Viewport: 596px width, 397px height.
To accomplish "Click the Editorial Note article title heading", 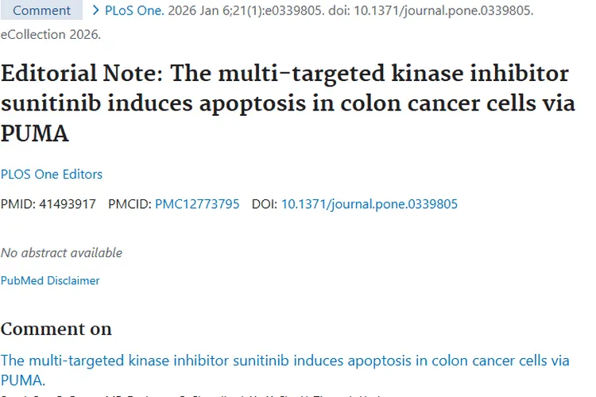I will coord(286,103).
